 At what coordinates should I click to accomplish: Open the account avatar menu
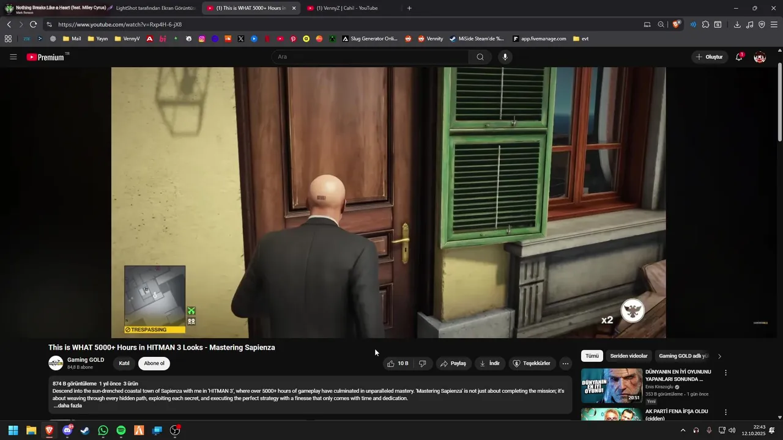[x=760, y=57]
